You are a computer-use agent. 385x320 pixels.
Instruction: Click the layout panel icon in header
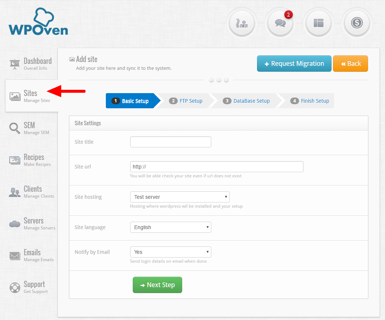319,23
